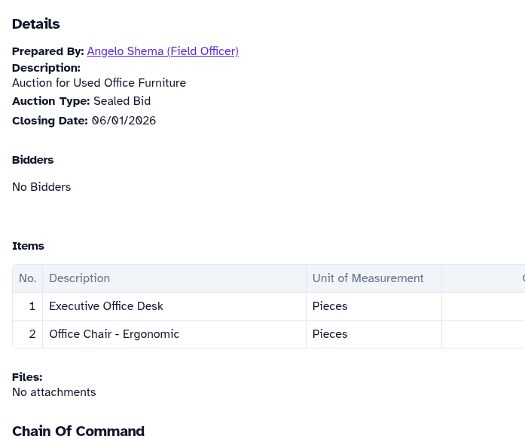Open Angelo Shema (Field Officer) profile link
This screenshot has height=439, width=525.
pyautogui.click(x=163, y=51)
